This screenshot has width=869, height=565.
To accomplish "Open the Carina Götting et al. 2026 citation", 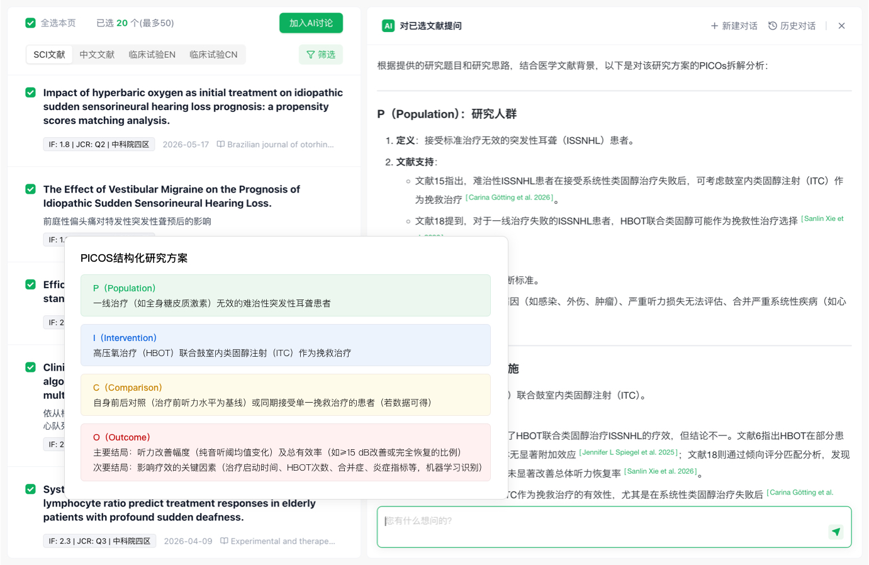I will [x=510, y=198].
